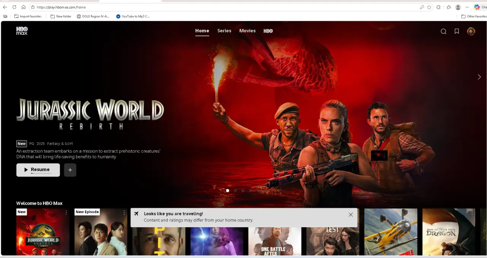Open DOLE Region IV-A bookmark

(x=93, y=16)
